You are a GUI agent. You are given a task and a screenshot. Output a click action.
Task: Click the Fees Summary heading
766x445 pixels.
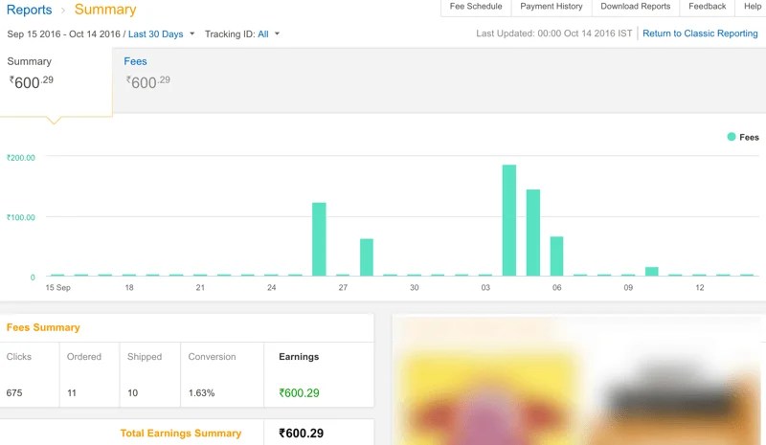point(43,327)
